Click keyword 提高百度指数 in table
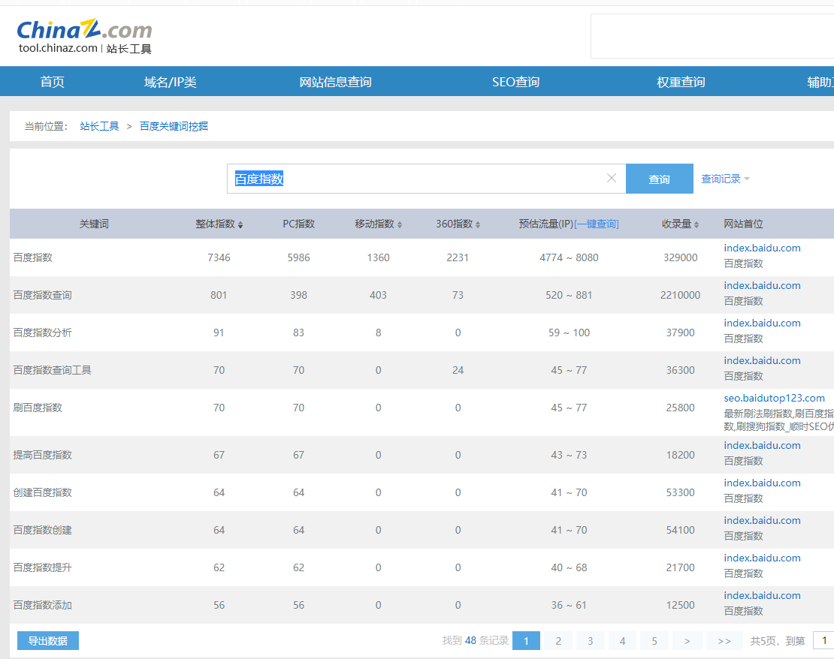Screen dimensions: 834x659 tap(43, 455)
